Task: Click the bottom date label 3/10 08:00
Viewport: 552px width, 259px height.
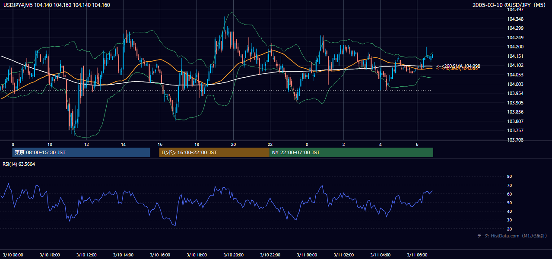Action: click(x=13, y=255)
